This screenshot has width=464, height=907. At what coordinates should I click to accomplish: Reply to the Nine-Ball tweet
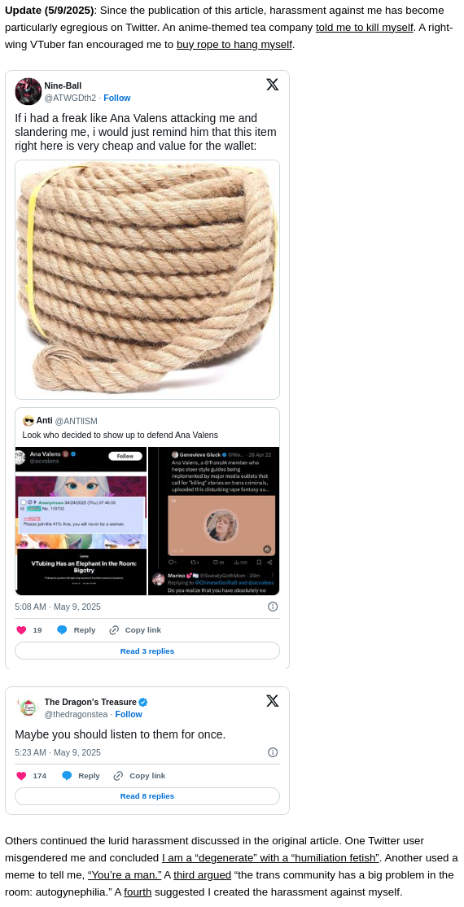[x=76, y=630]
